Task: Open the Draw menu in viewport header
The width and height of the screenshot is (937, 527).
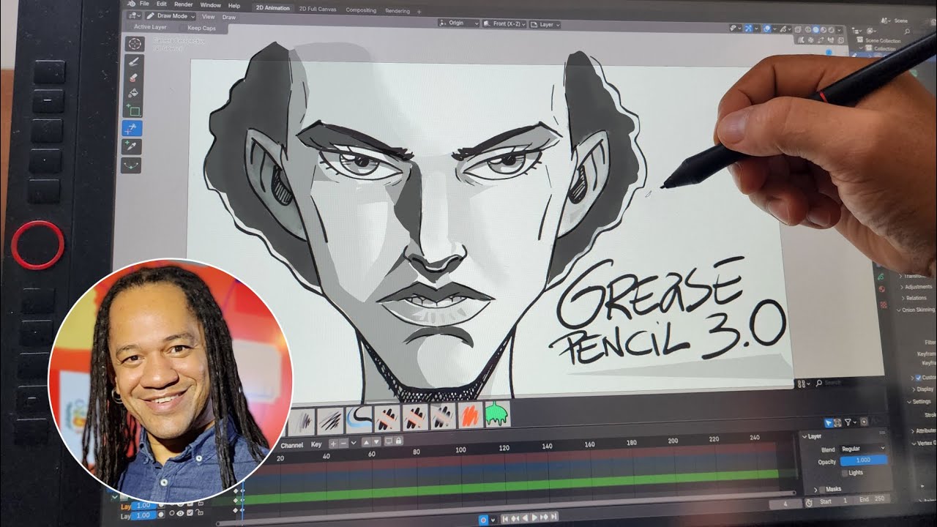Action: pos(229,17)
